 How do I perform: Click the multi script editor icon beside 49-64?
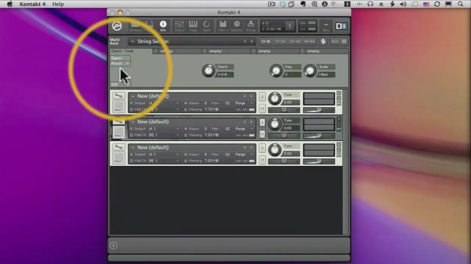tap(323, 41)
